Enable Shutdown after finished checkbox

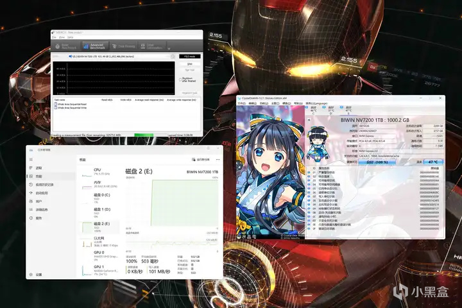point(180,80)
